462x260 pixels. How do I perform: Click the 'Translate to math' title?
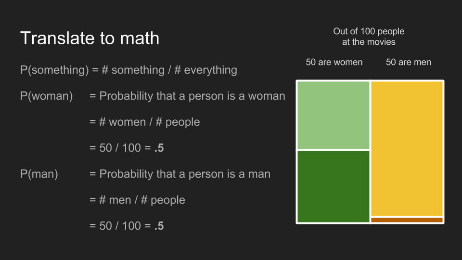[90, 38]
